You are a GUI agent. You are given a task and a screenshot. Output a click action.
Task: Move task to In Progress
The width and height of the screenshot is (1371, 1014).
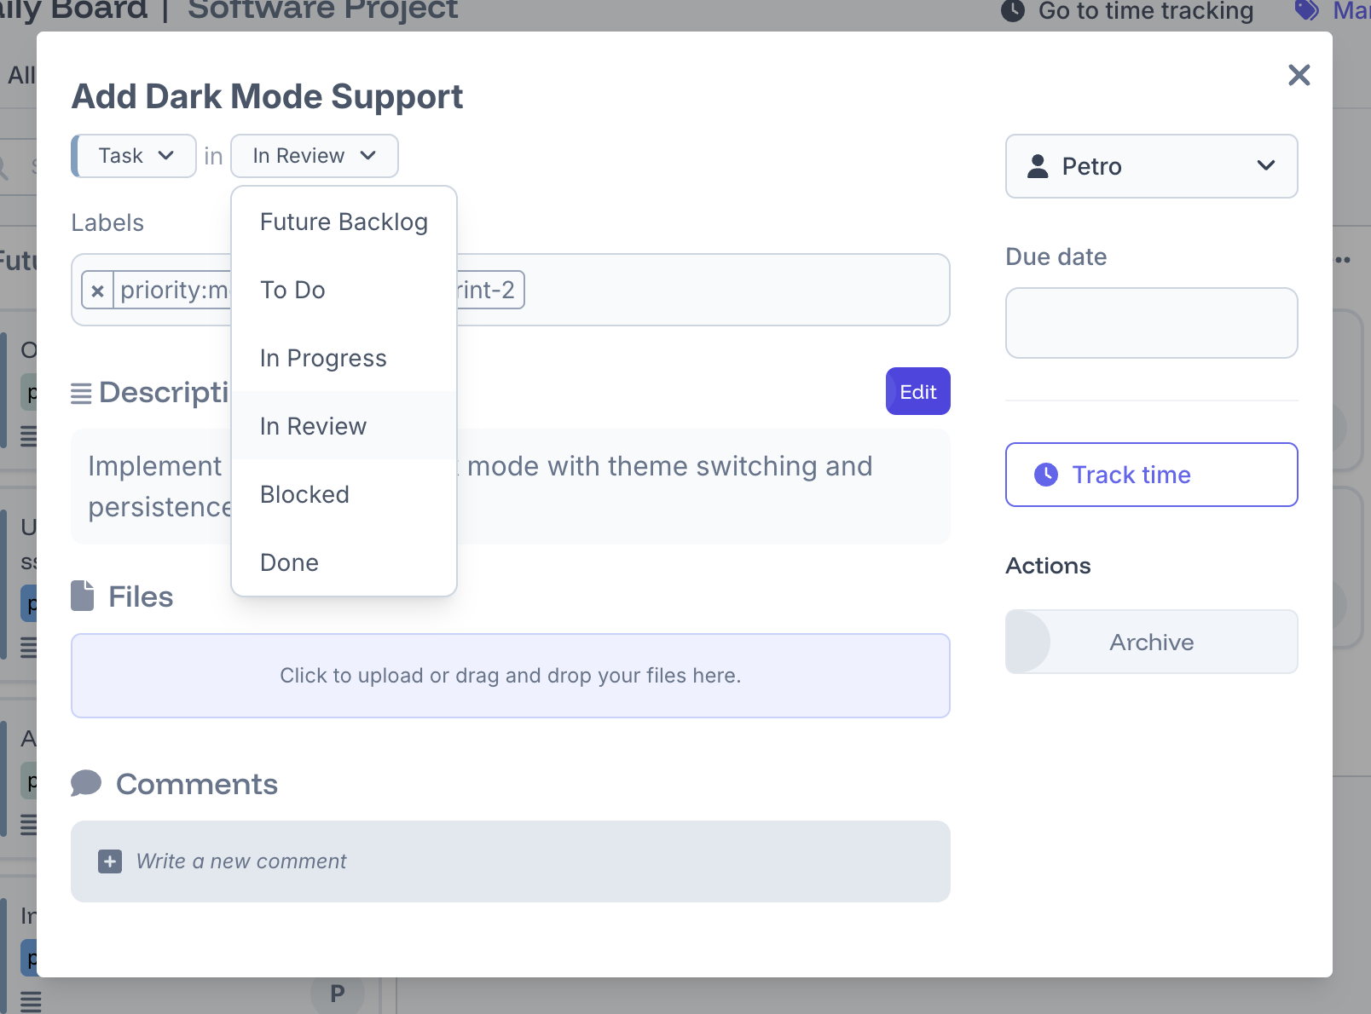[323, 358]
